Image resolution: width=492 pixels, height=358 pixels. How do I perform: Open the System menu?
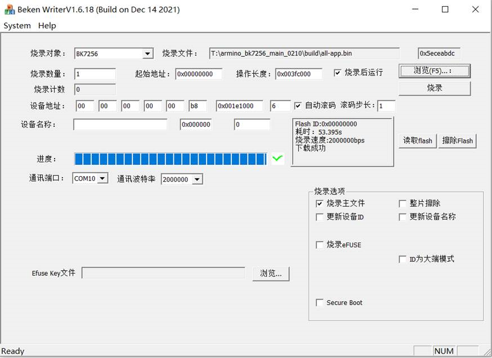pyautogui.click(x=16, y=25)
